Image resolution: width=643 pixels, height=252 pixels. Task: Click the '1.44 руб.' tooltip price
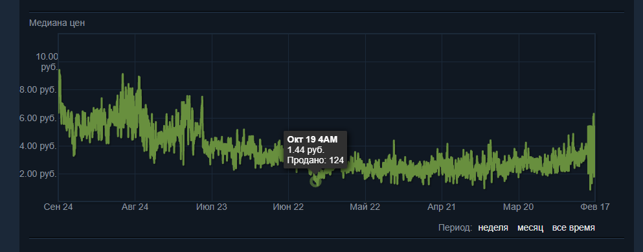point(306,150)
